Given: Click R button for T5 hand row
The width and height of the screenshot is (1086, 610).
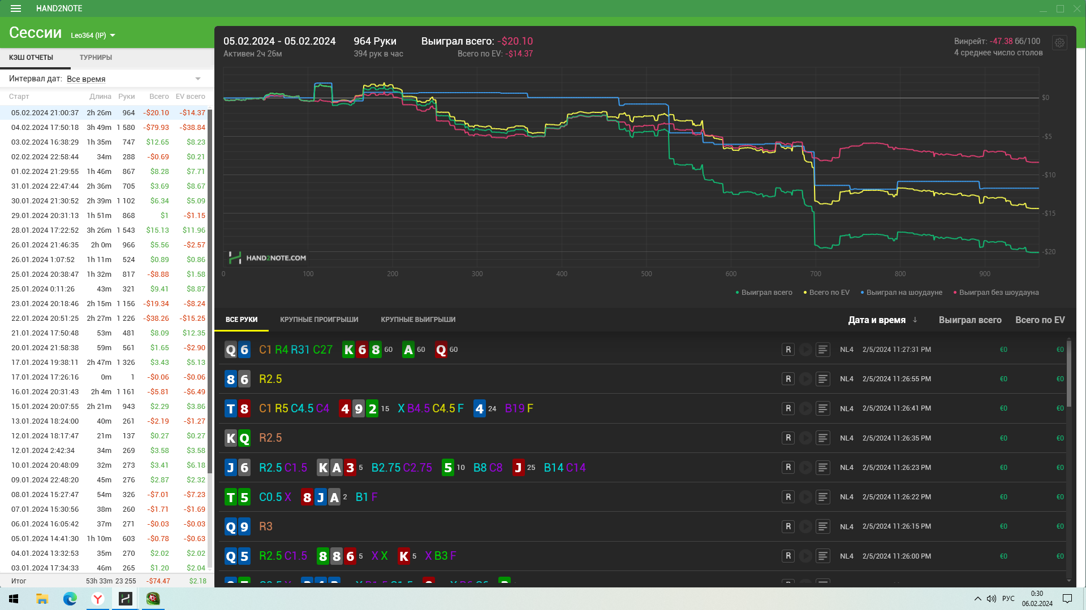Looking at the screenshot, I should (x=788, y=497).
